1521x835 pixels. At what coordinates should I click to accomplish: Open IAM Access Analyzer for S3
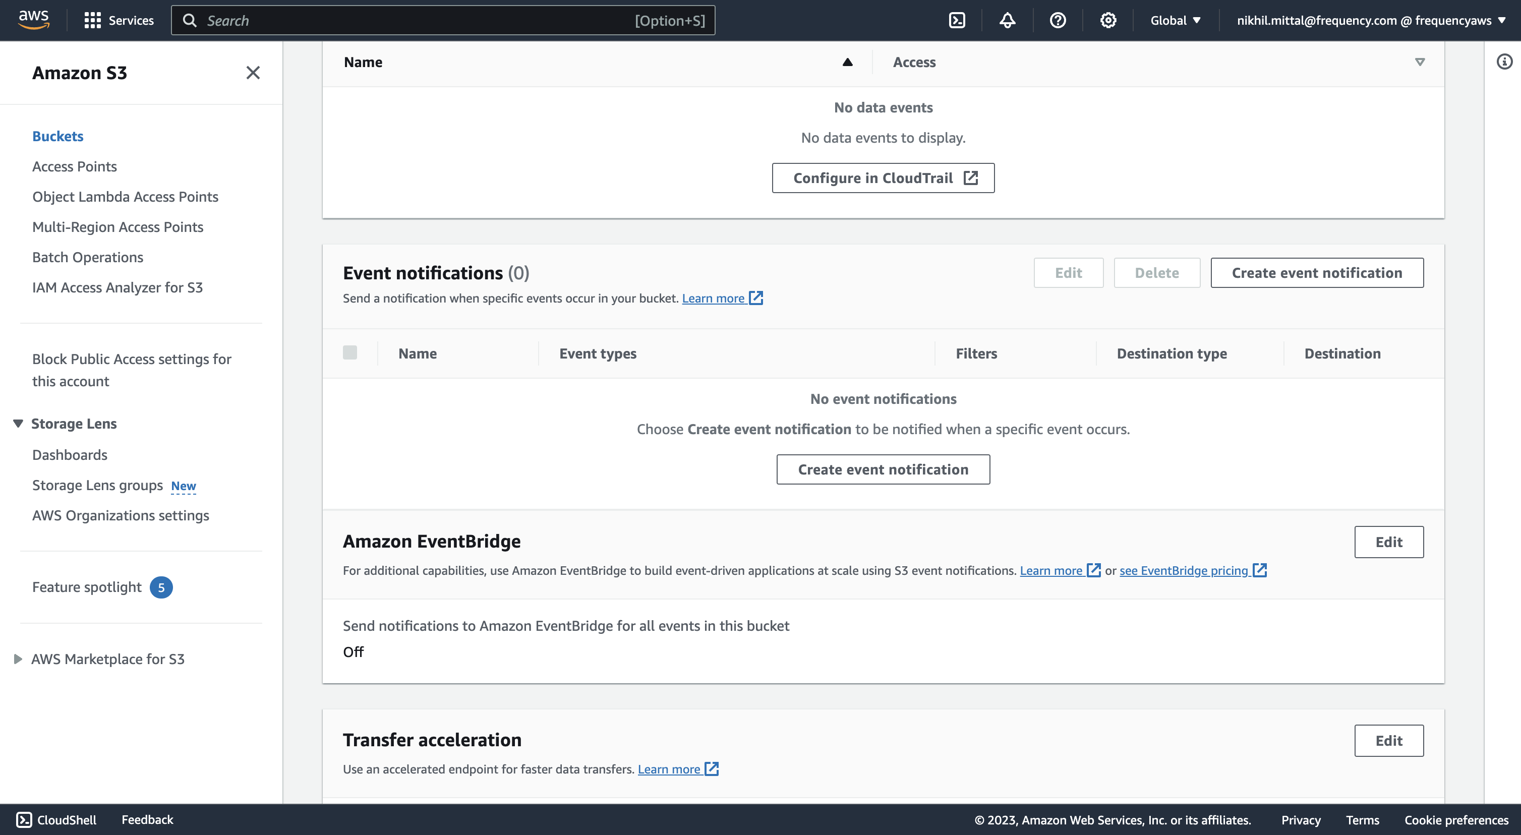click(118, 287)
